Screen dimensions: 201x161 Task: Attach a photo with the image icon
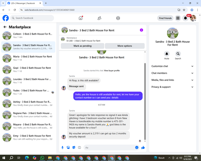[68, 148]
